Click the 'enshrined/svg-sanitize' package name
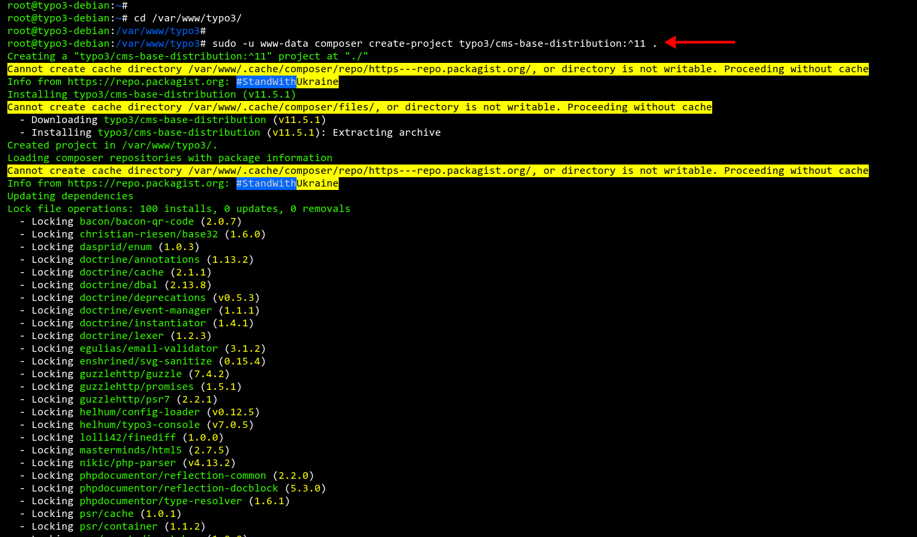The image size is (917, 537). tap(146, 361)
